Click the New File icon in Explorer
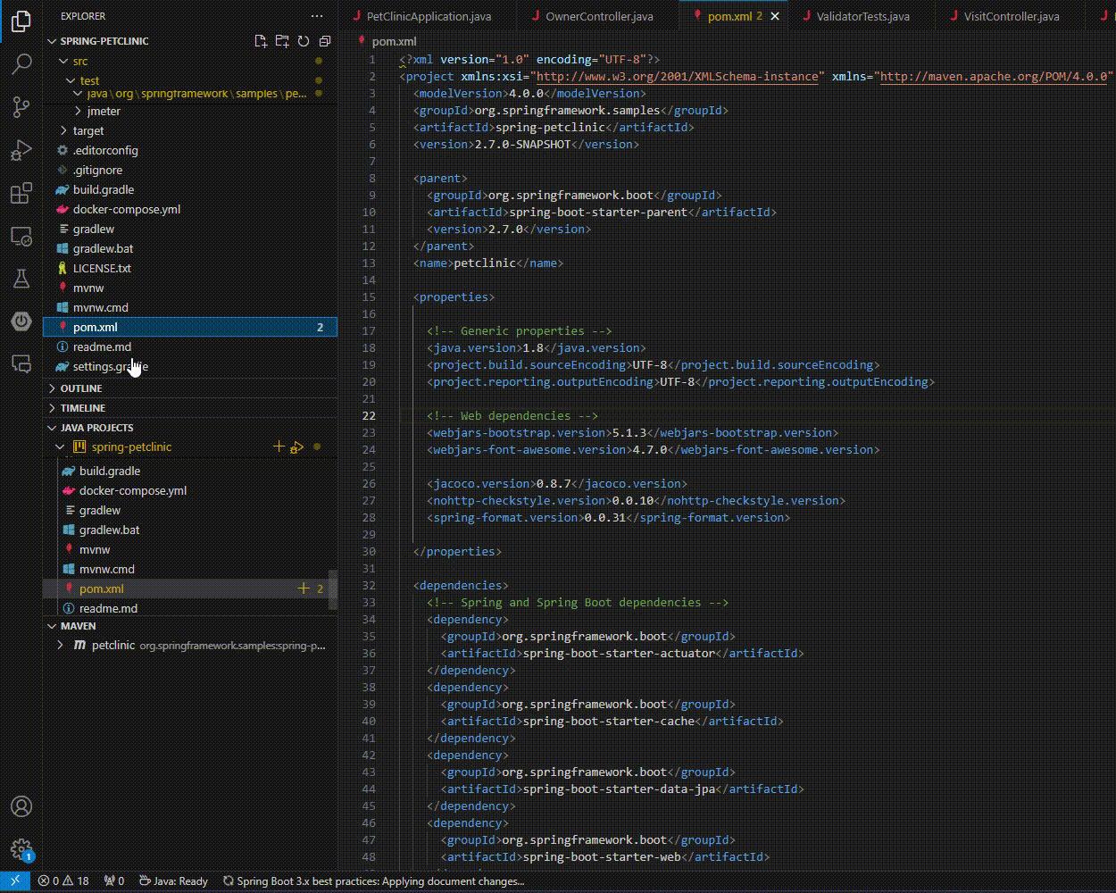 (x=261, y=40)
